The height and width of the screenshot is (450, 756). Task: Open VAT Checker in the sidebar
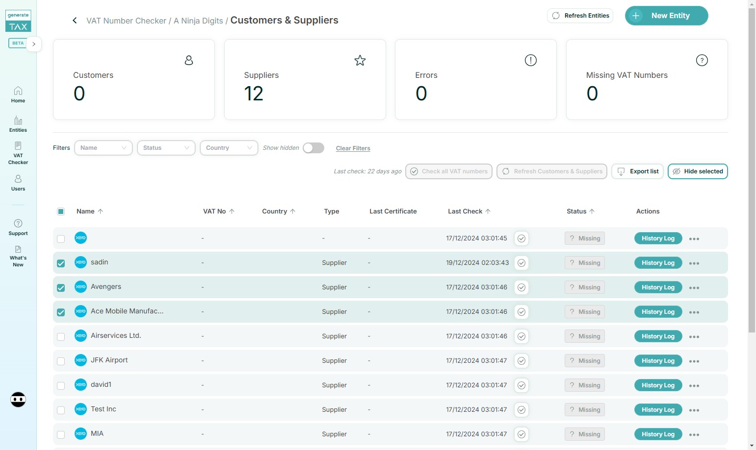pyautogui.click(x=18, y=153)
